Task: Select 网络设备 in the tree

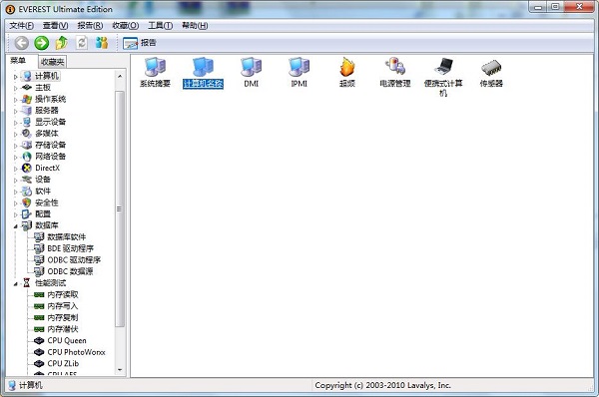Action: pyautogui.click(x=51, y=157)
